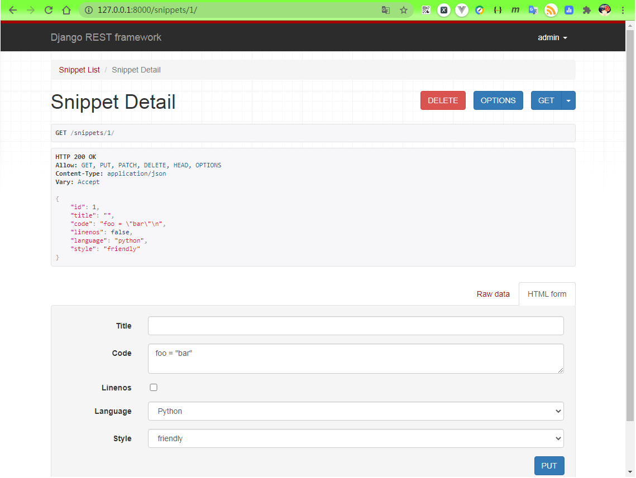The height and width of the screenshot is (478, 636).
Task: Switch to the HTML form tab
Action: (547, 294)
